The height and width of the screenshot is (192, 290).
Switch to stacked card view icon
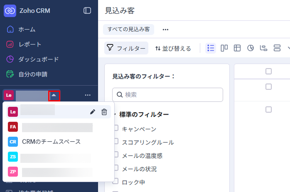277,48
